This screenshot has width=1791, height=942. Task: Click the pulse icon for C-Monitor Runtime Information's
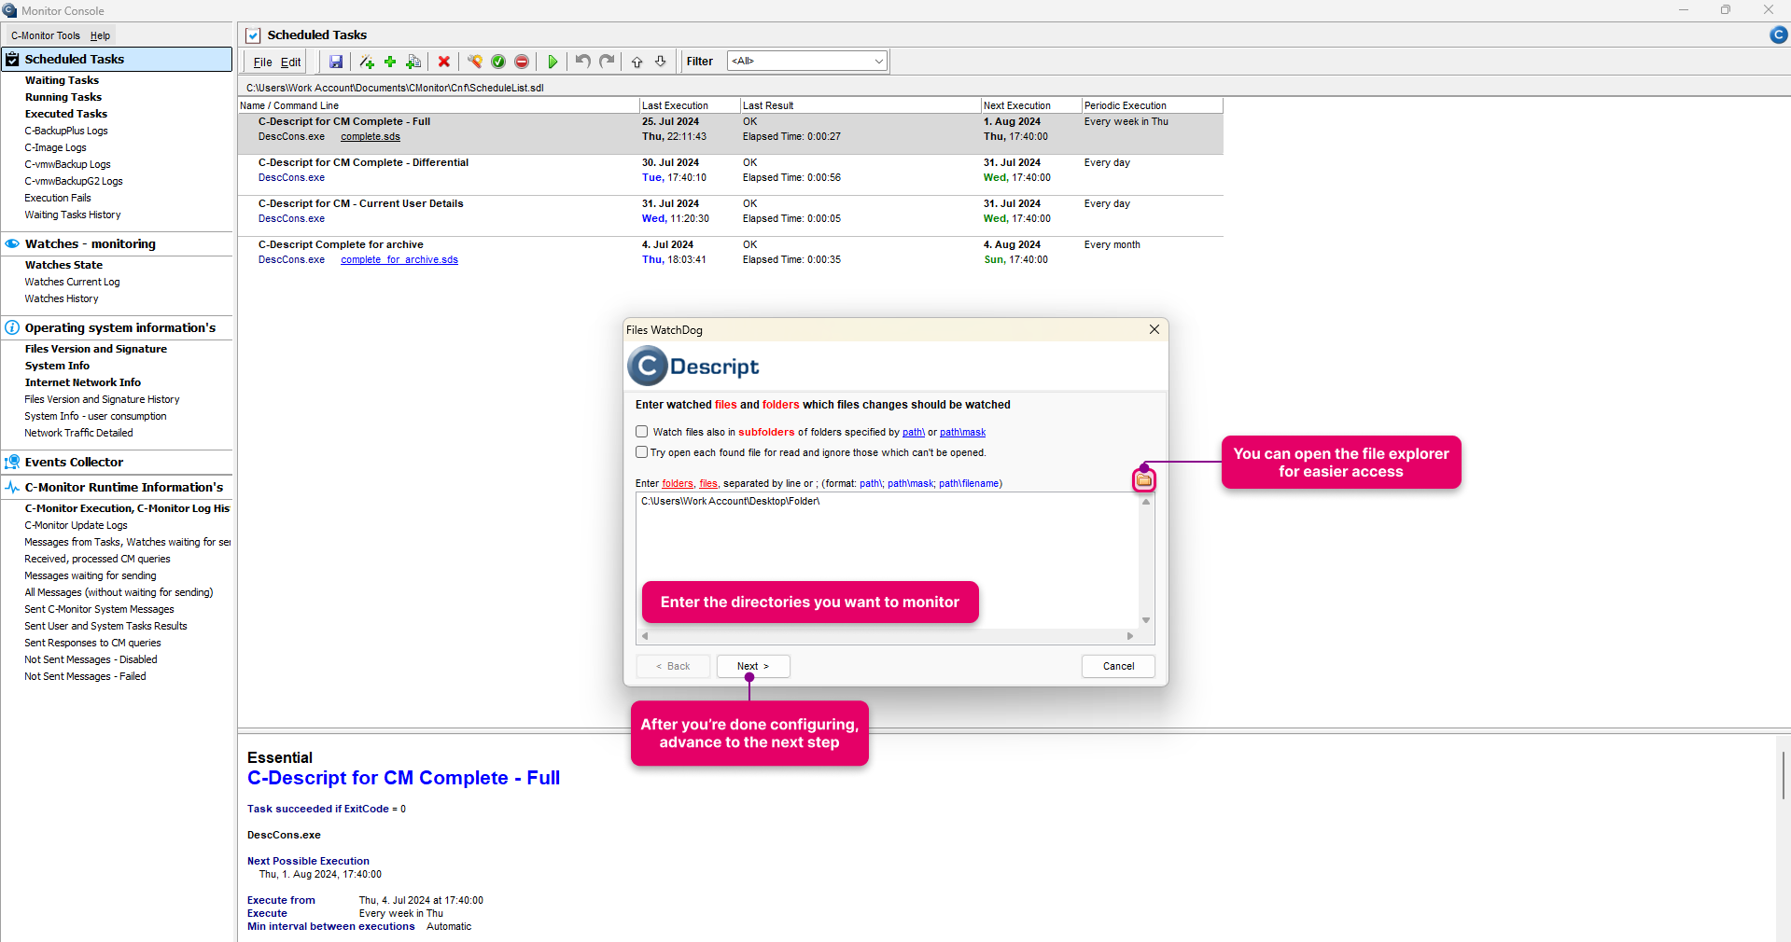(12, 487)
